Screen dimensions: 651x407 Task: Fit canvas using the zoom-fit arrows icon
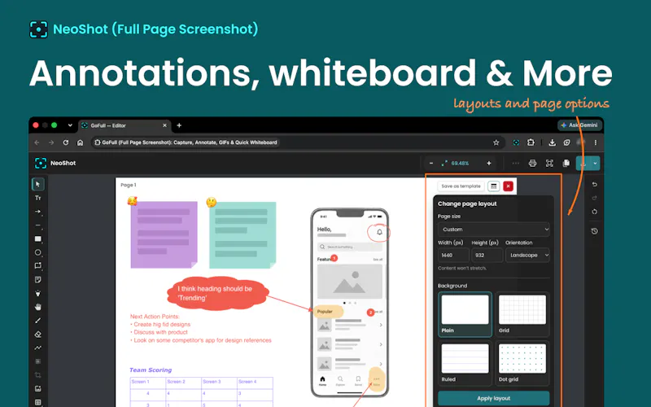pyautogui.click(x=444, y=164)
